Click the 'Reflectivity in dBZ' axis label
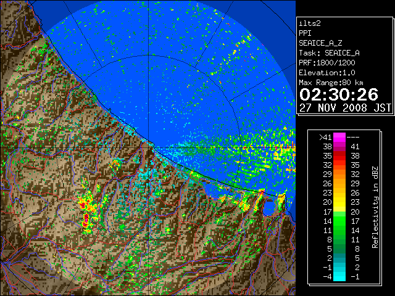Image resolution: width=395 pixels, height=296 pixels. pyautogui.click(x=375, y=207)
